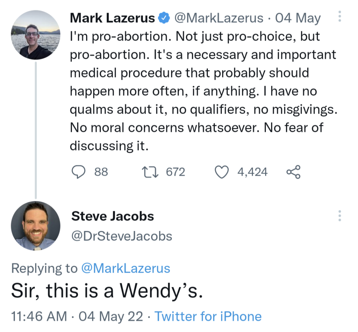The image size is (358, 332).
Task: Open the three-dot menu on Steve Jacobs's reply
Action: click(340, 216)
